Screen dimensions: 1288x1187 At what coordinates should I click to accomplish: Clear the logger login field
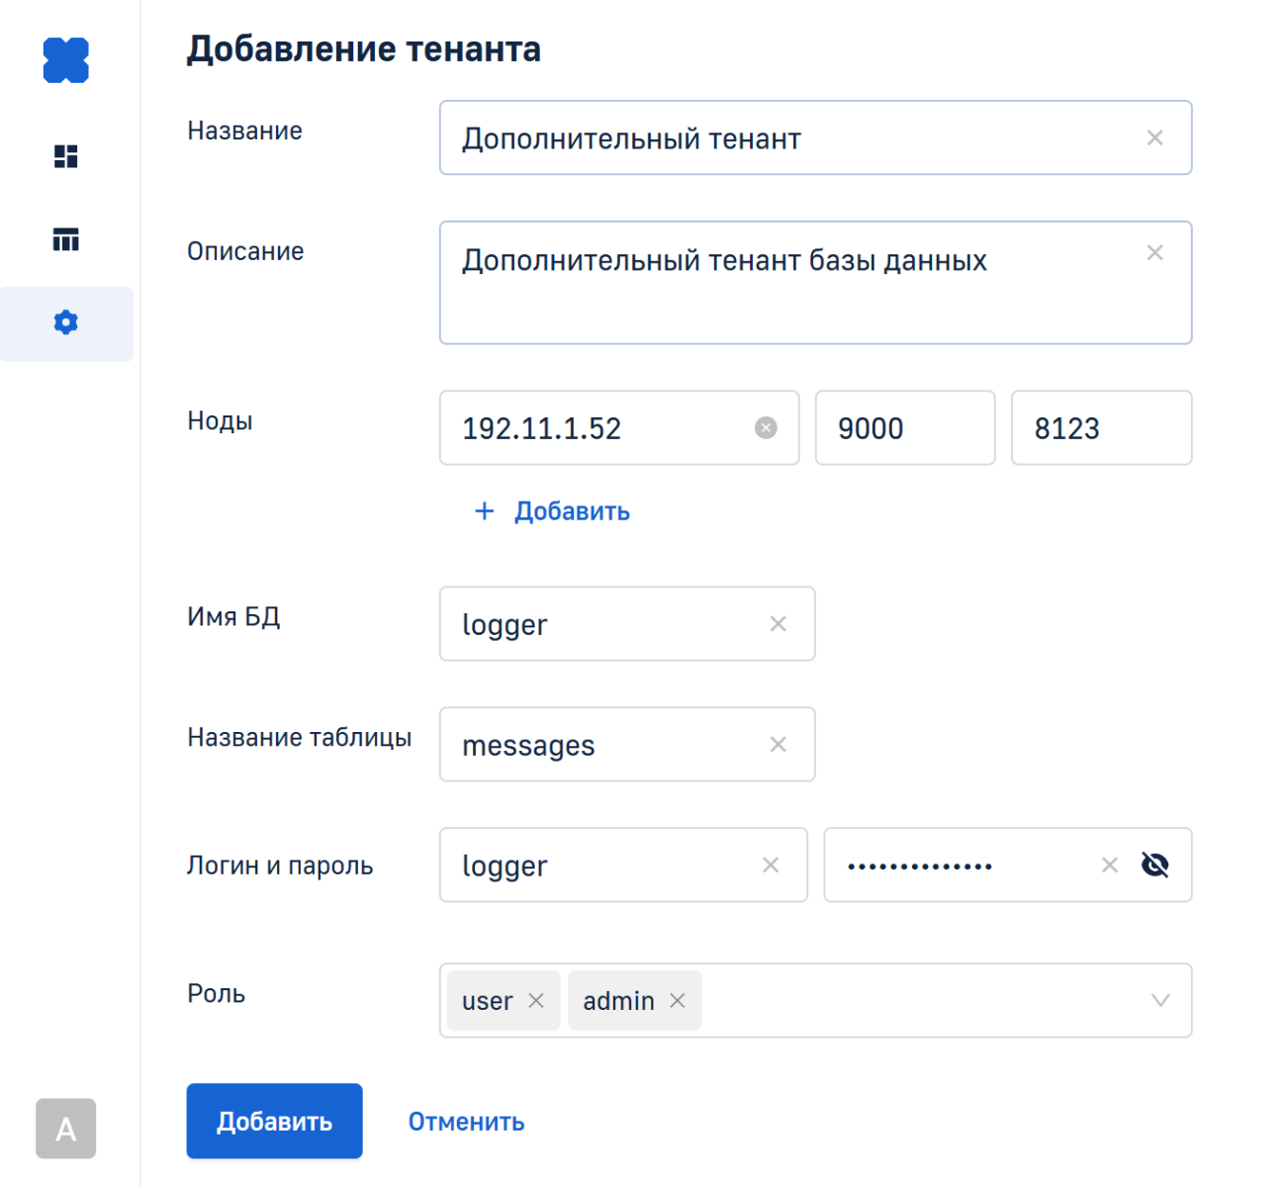tap(771, 866)
